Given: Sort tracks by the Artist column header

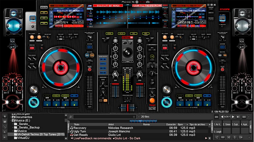Looking at the screenshot, I should click(111, 125).
